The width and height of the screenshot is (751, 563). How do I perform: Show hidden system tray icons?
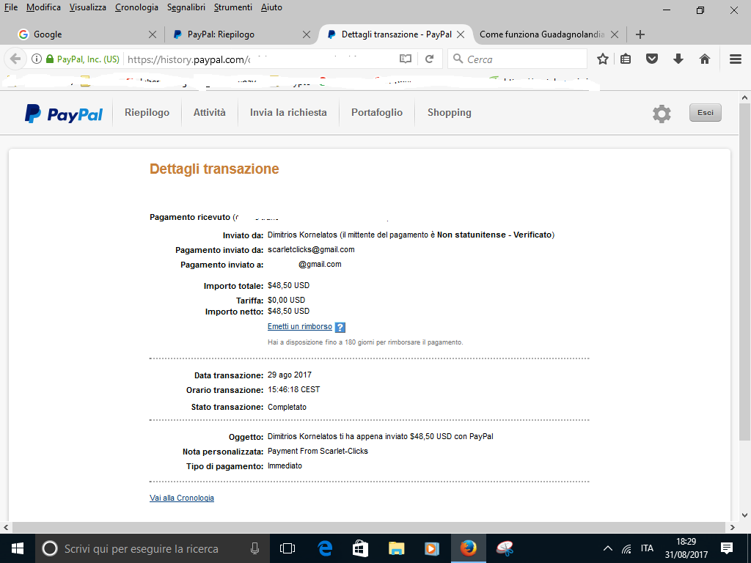(x=607, y=548)
